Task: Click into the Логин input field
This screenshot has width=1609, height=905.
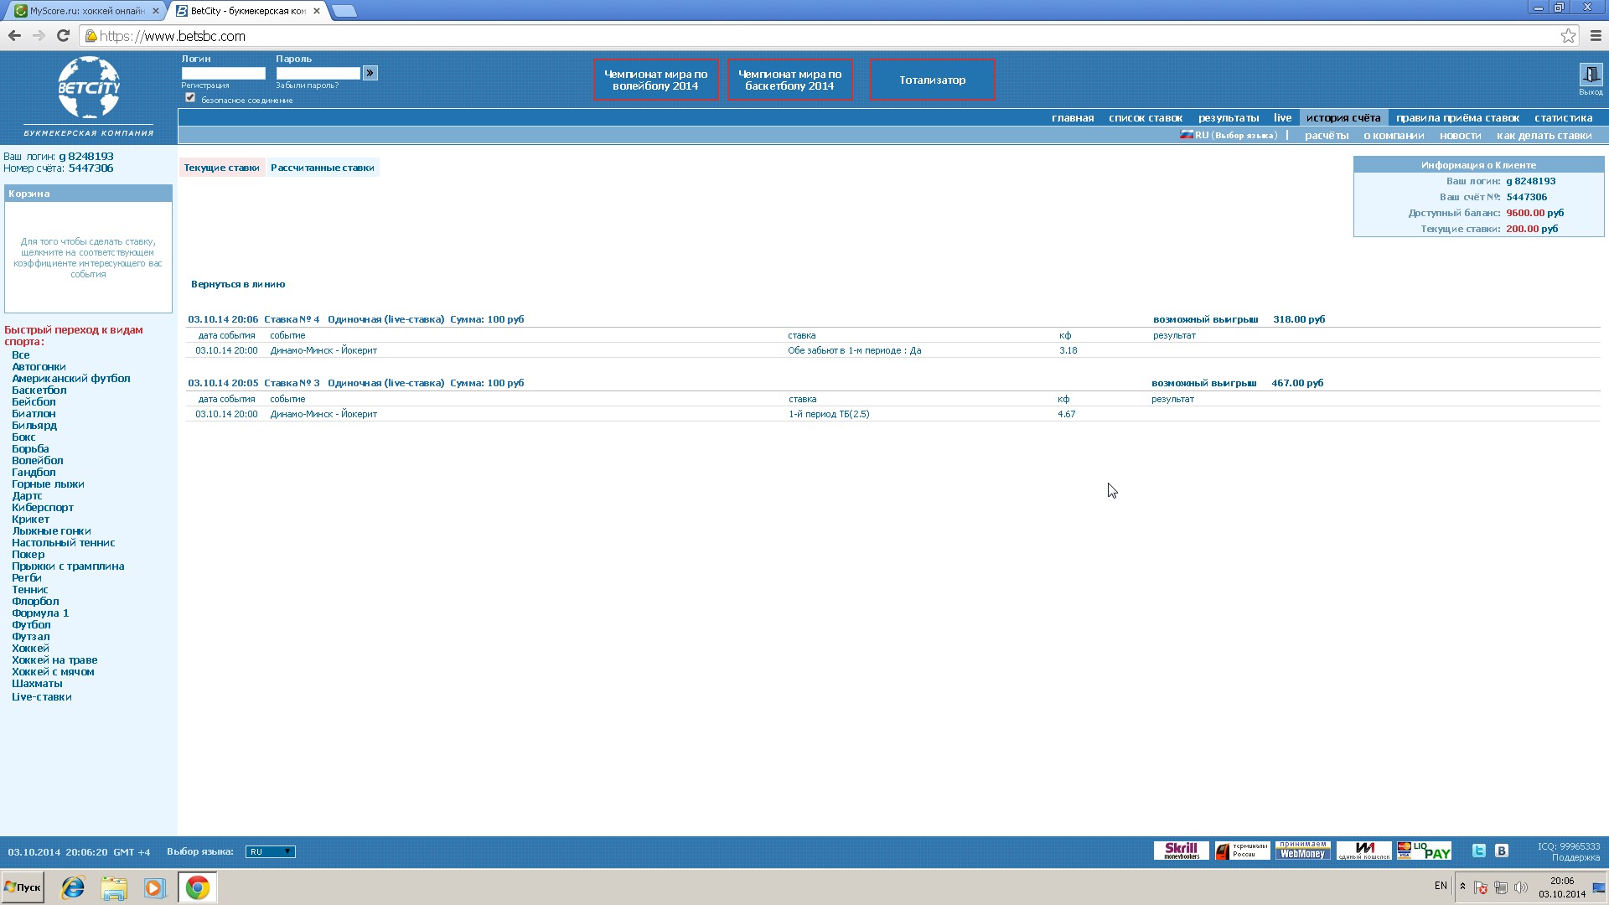Action: pyautogui.click(x=223, y=74)
